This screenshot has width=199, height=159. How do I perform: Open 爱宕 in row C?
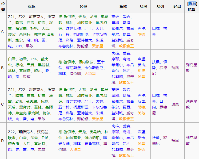[x=126, y=90]
